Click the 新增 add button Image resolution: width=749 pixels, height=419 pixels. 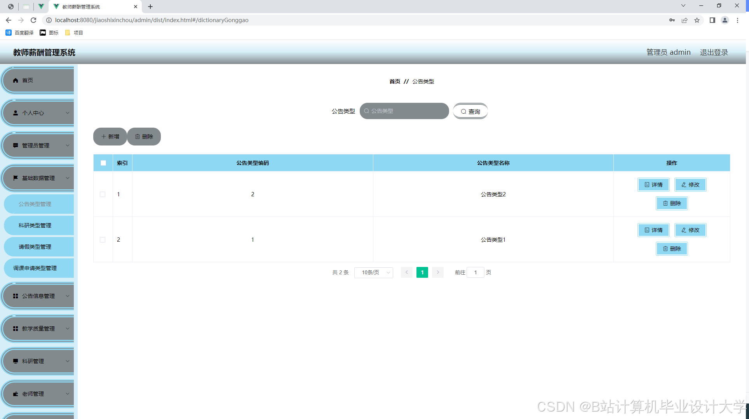pyautogui.click(x=110, y=137)
